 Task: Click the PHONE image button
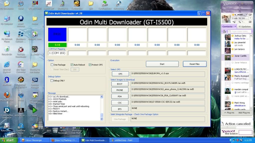tap(120, 90)
